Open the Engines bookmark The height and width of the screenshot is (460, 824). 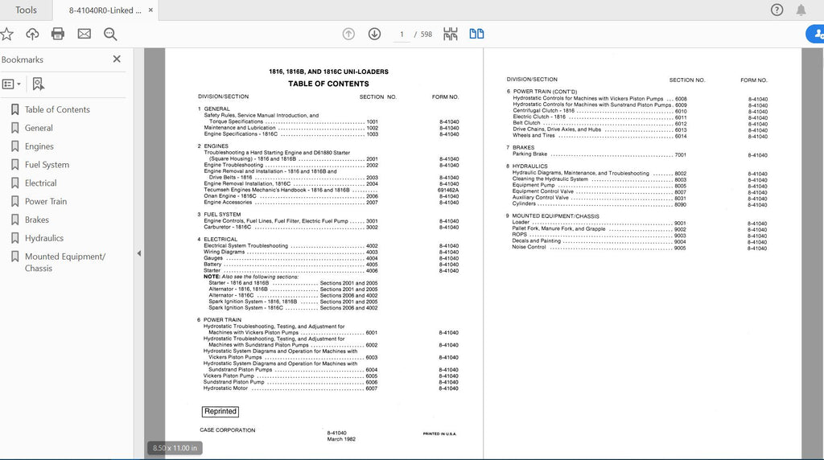pyautogui.click(x=39, y=146)
